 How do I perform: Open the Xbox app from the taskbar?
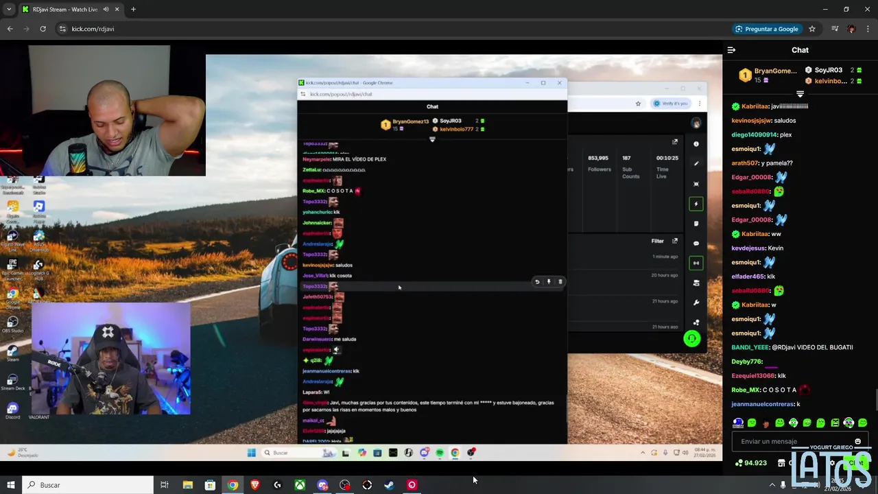point(300,485)
